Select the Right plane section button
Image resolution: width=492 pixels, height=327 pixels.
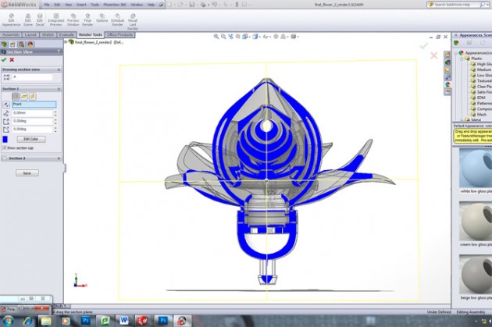[32, 96]
